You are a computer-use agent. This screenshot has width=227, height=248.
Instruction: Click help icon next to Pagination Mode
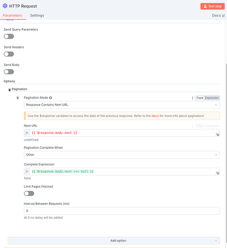tap(51, 98)
